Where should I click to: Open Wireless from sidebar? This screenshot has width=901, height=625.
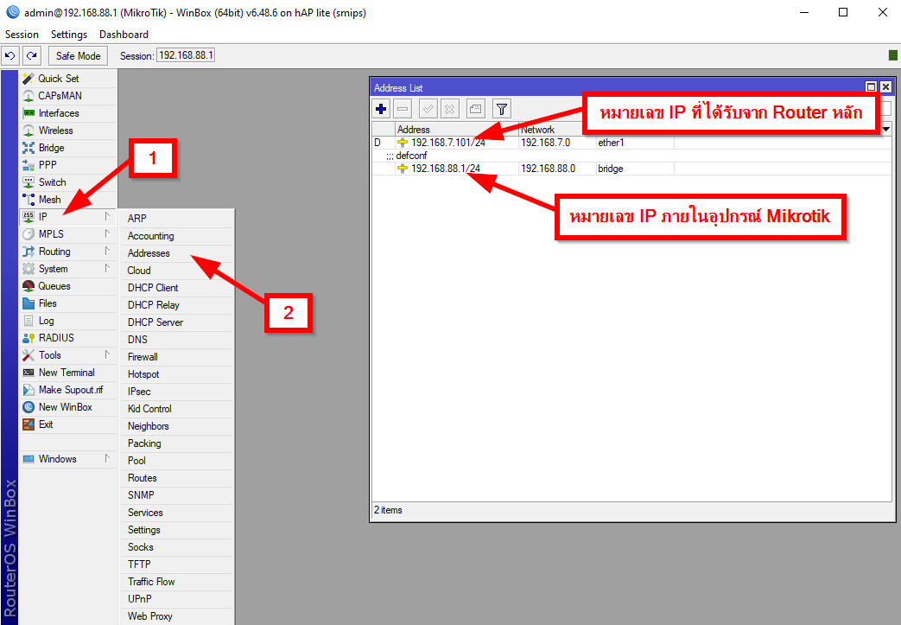point(67,130)
